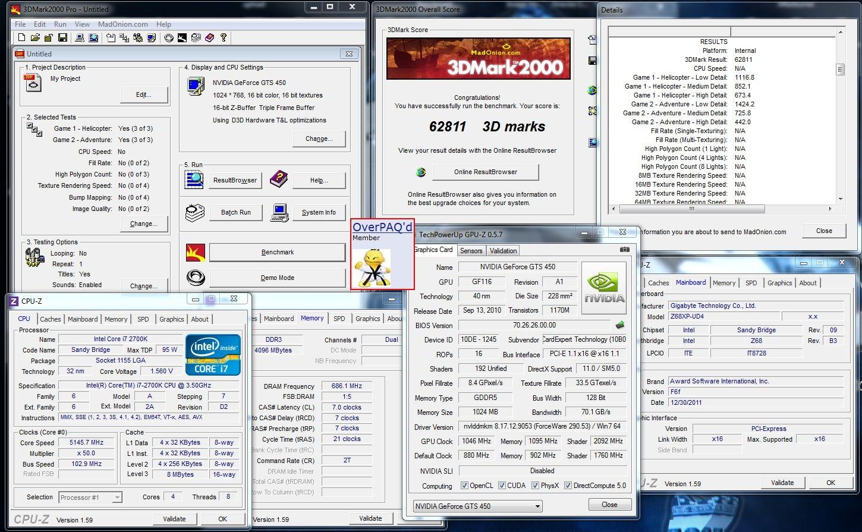Toggle the PhysX checkbox in GPU-Z
Screen dimensions: 862x532
(x=535, y=486)
